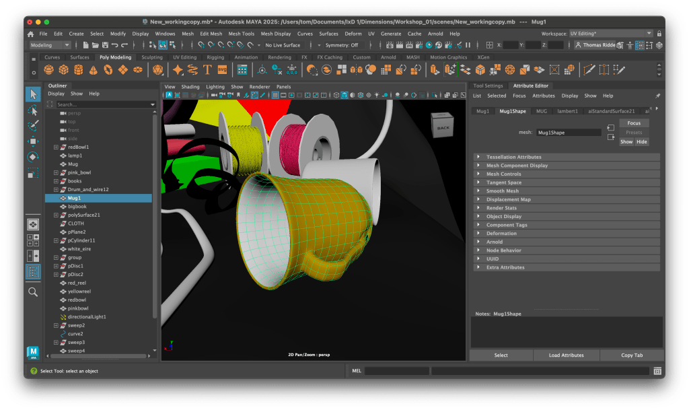Click the Load Attributes button
The width and height of the screenshot is (689, 410).
point(566,355)
